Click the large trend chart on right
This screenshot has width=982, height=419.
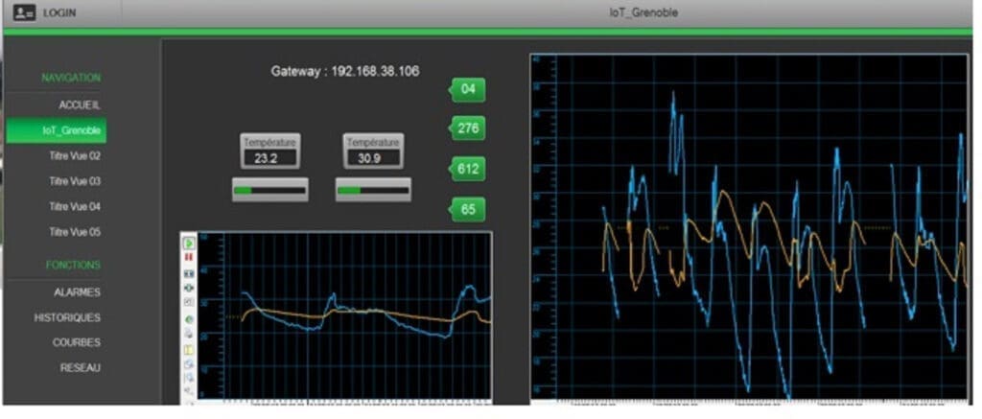pyautogui.click(x=748, y=228)
